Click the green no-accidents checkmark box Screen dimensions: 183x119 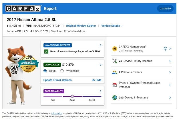tap(46, 51)
